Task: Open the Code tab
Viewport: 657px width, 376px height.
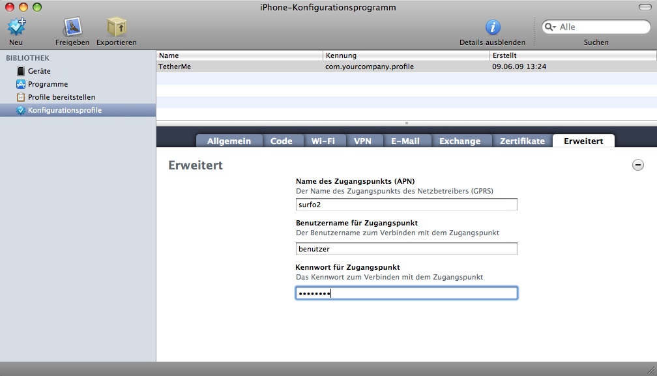Action: tap(282, 141)
